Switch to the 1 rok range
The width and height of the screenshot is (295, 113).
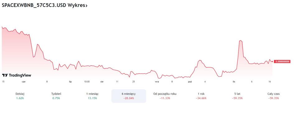click(x=201, y=96)
